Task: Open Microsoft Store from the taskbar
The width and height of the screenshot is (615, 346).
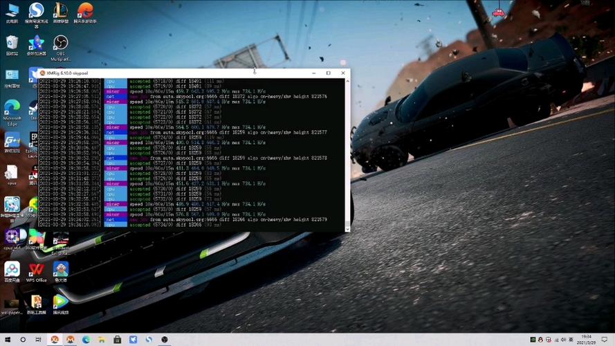Action: [118, 340]
